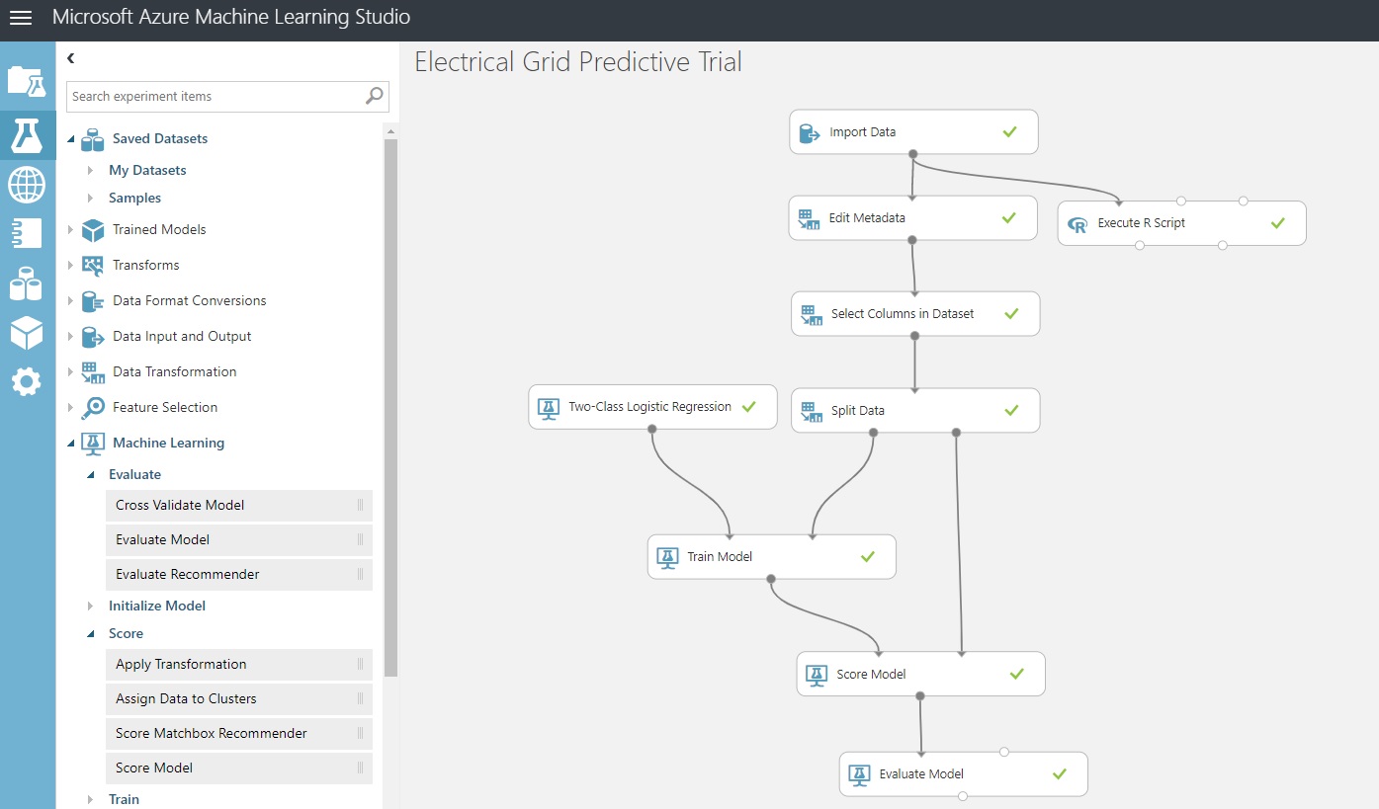Click the Import Data output port
This screenshot has height=809, width=1379.
click(x=912, y=154)
